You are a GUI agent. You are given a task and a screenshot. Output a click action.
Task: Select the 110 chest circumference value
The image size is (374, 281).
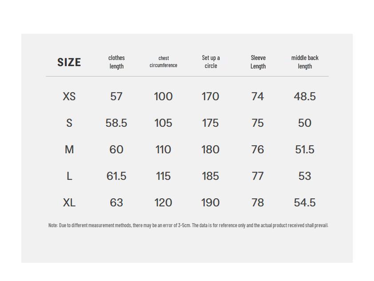pyautogui.click(x=163, y=150)
